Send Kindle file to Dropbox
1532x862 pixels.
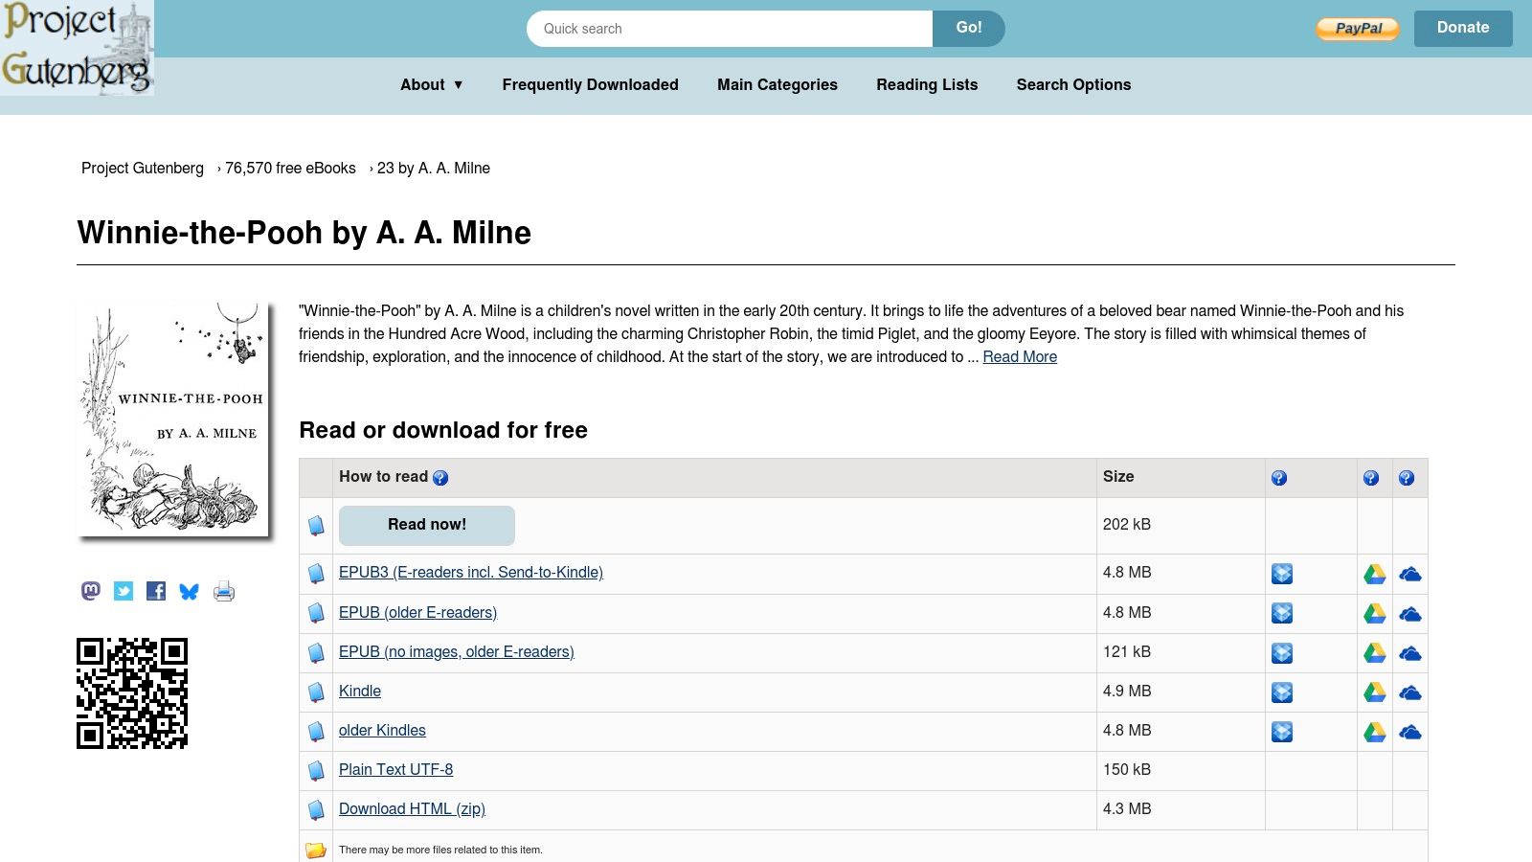[x=1282, y=692]
